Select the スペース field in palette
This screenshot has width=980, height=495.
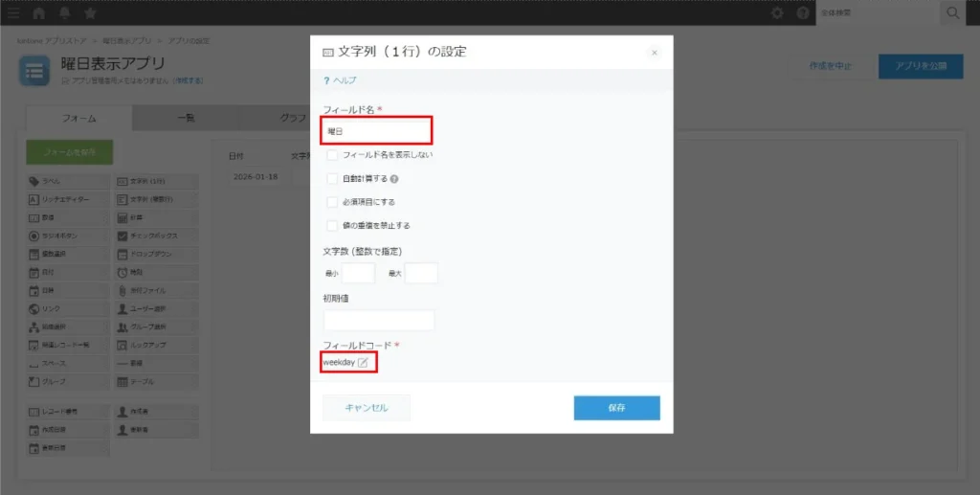(x=68, y=363)
